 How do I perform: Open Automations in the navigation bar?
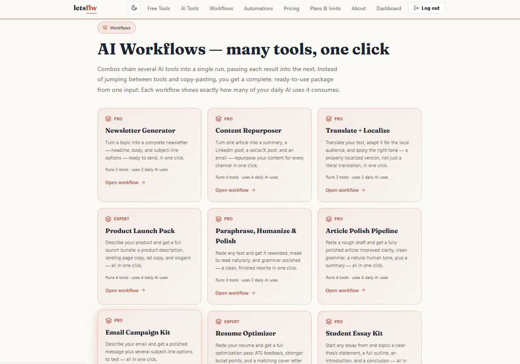(x=259, y=9)
